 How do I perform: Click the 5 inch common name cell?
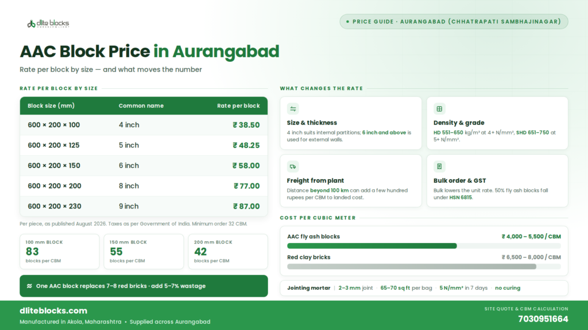point(129,145)
